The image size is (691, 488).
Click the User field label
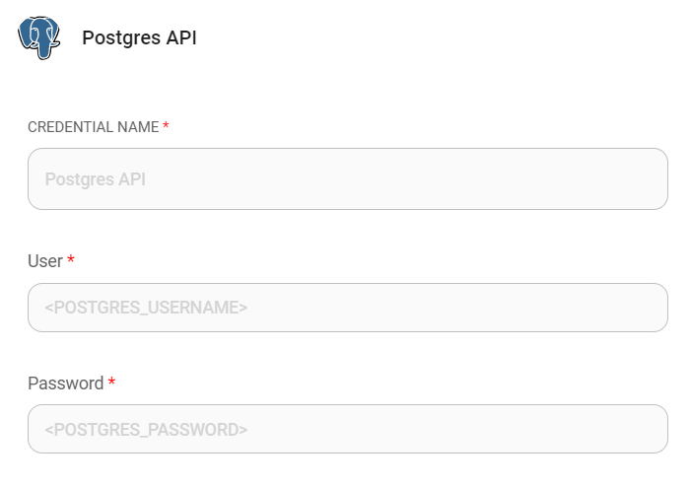(x=44, y=261)
